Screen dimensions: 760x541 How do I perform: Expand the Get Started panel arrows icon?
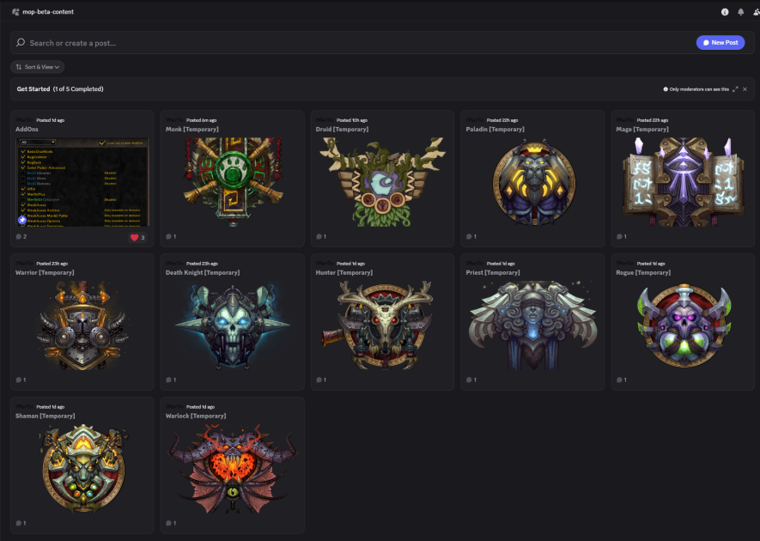click(x=735, y=89)
